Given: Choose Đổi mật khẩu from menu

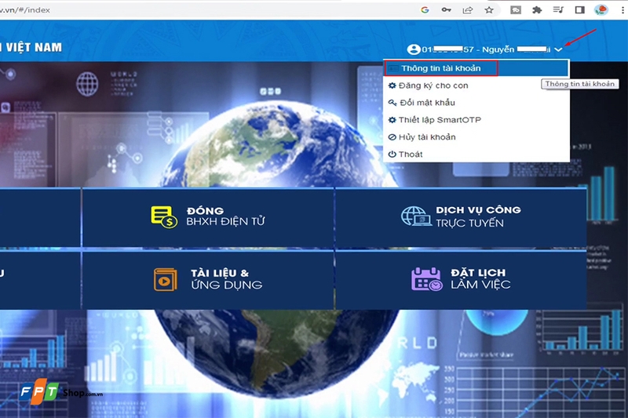Looking at the screenshot, I should (476, 103).
